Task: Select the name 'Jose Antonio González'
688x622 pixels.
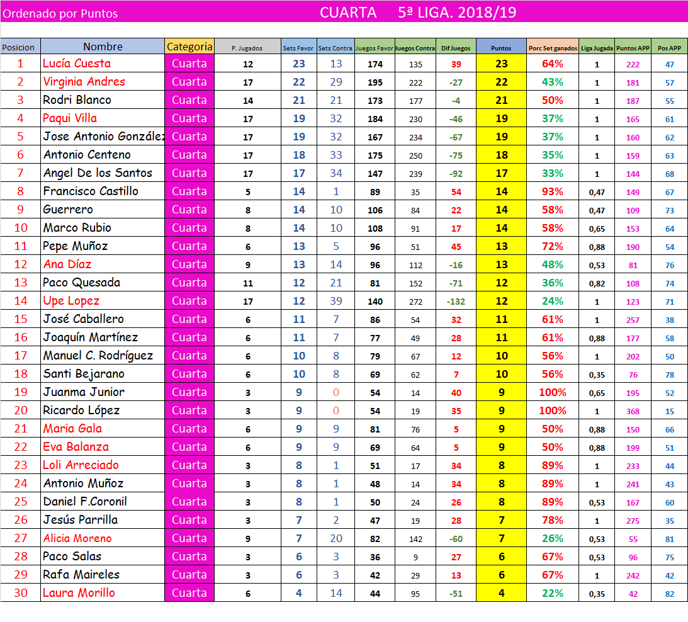Action: tap(104, 136)
